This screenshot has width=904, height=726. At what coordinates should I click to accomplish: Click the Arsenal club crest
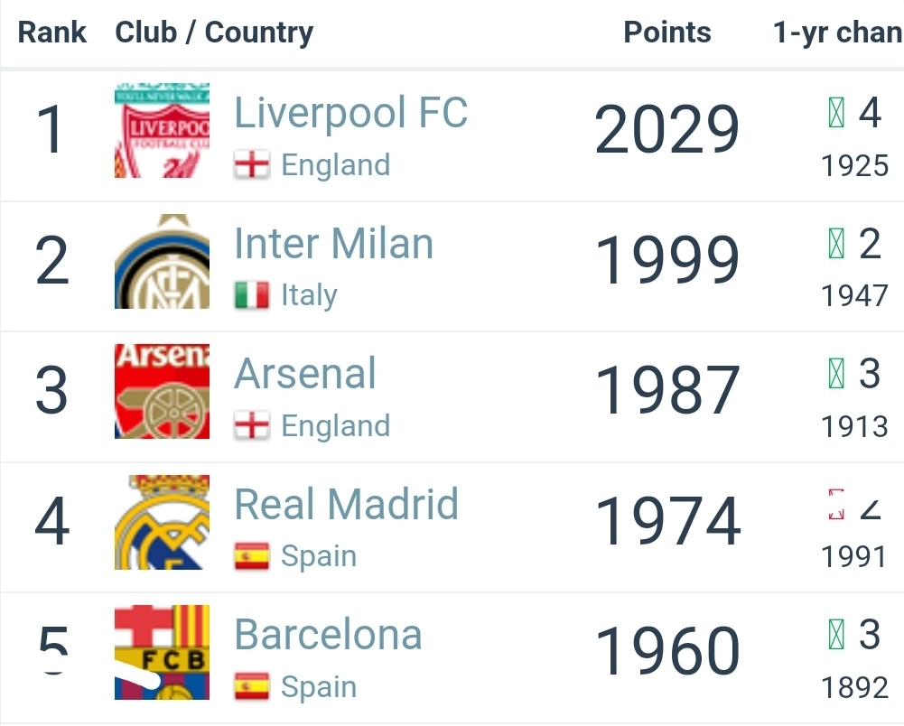tap(162, 392)
